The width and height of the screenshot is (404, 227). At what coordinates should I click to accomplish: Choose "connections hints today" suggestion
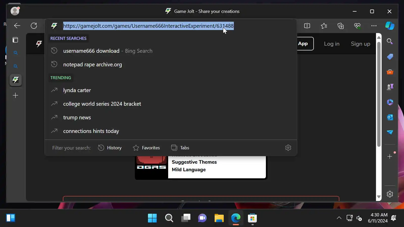coord(171,131)
